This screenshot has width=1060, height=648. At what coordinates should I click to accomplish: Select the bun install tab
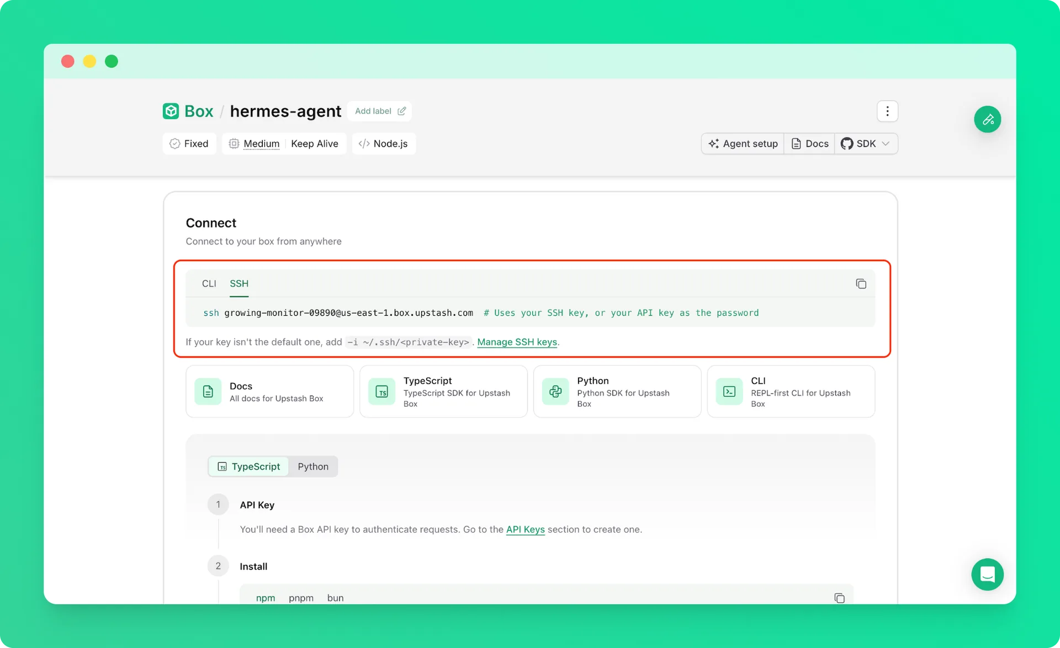tap(335, 598)
